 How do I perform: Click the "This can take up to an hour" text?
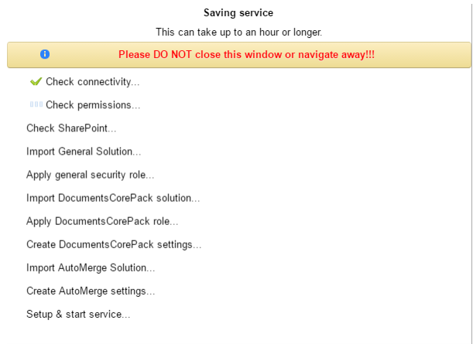238,32
